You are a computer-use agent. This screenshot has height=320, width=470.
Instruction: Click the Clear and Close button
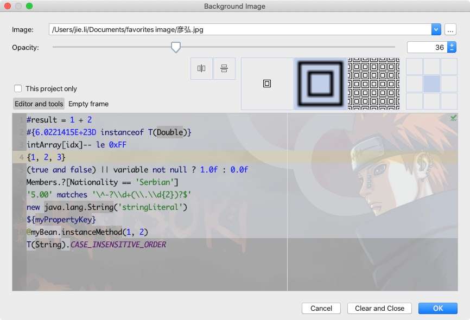click(379, 308)
